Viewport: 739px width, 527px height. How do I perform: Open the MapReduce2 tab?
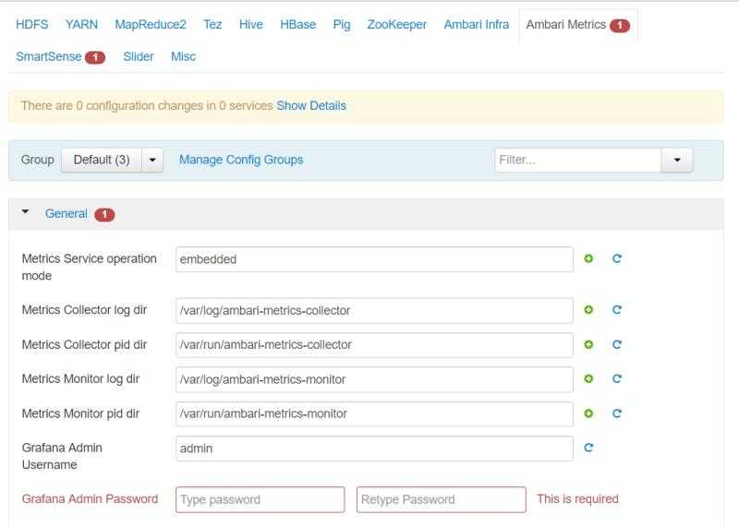point(151,25)
